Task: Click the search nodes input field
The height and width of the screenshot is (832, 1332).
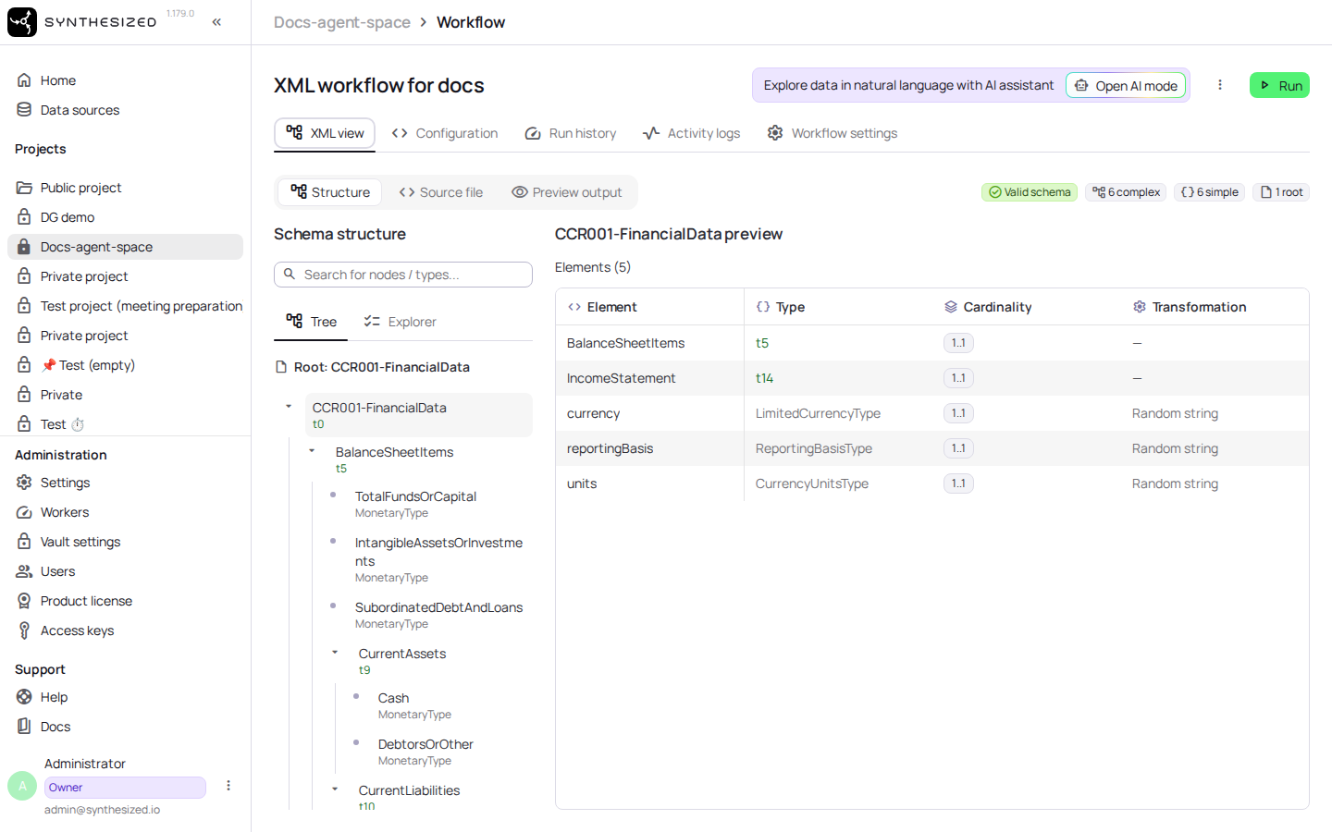Action: (x=403, y=275)
